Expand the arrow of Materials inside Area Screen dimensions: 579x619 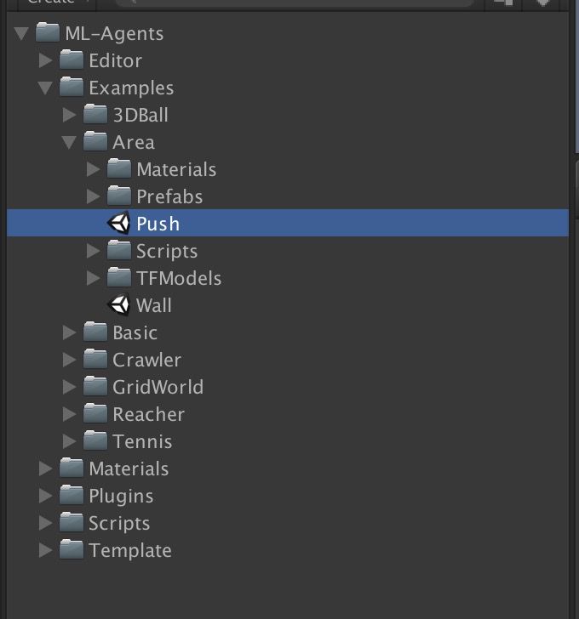coord(94,169)
